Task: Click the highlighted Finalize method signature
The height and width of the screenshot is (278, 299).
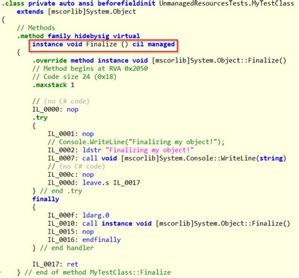Action: pyautogui.click(x=103, y=44)
